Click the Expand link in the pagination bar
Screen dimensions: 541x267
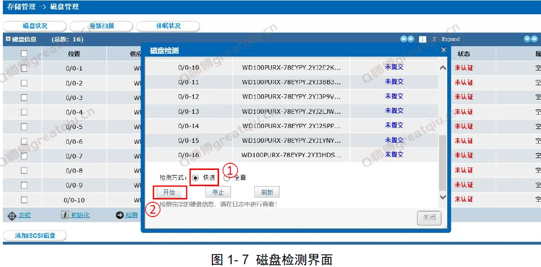tap(451, 39)
